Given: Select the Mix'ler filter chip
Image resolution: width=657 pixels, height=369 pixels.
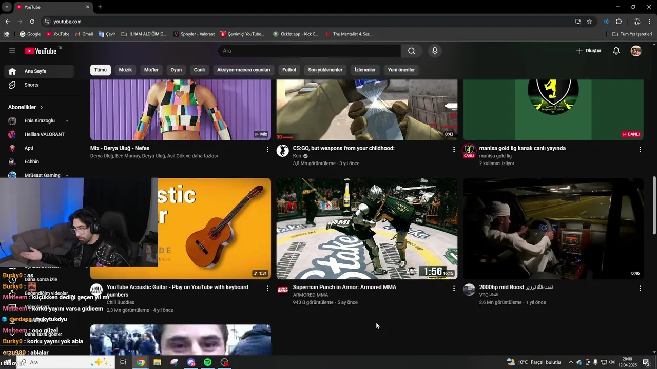Looking at the screenshot, I should pos(151,70).
